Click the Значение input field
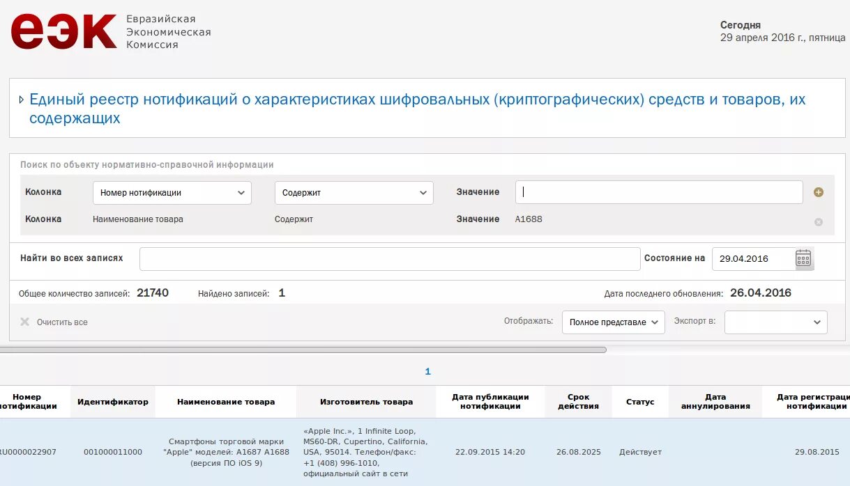This screenshot has height=486, width=850. pos(659,192)
